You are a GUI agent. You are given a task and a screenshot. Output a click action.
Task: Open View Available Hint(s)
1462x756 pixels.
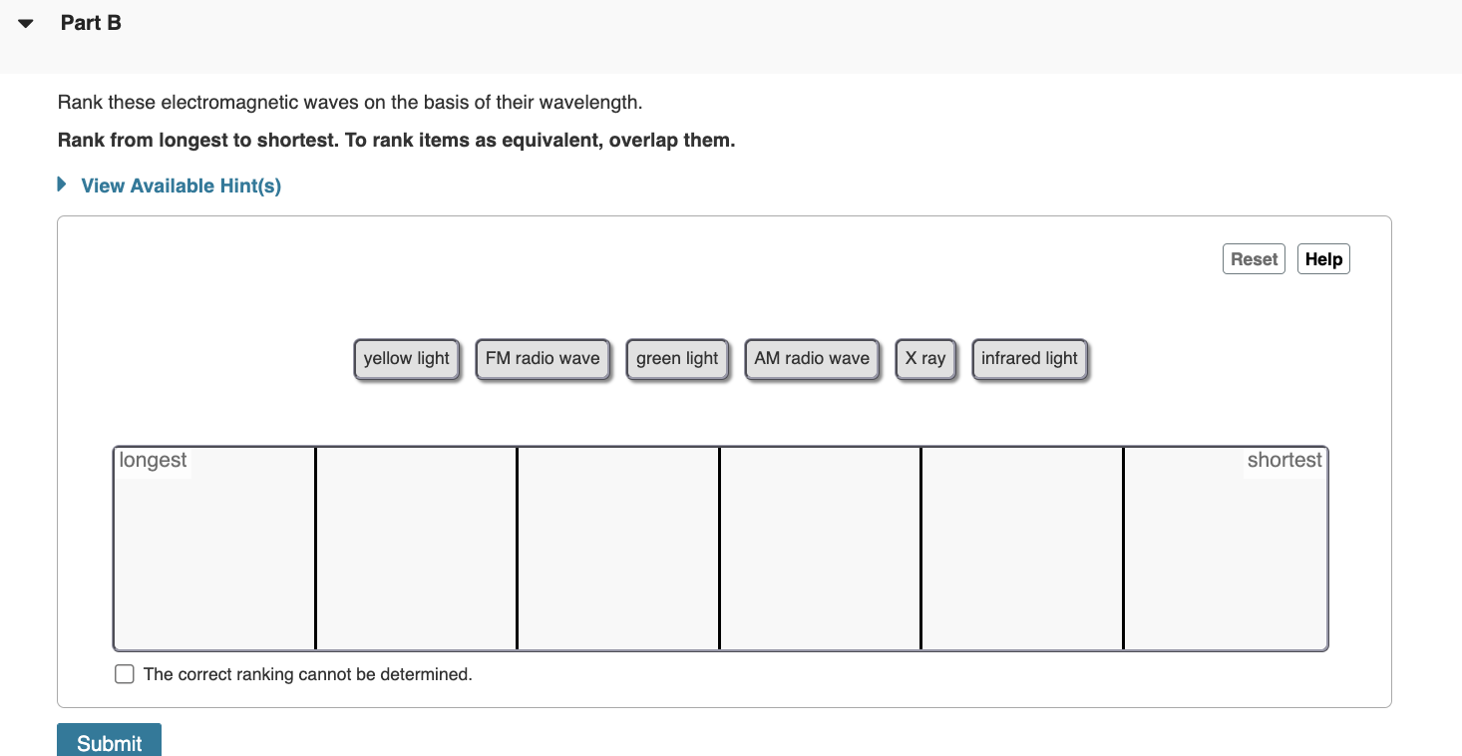click(181, 185)
